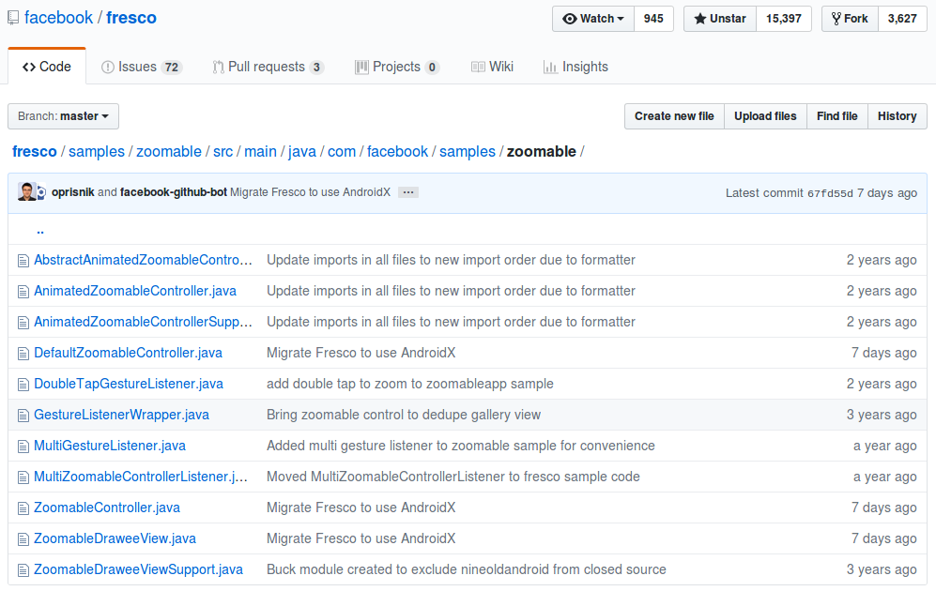The width and height of the screenshot is (936, 591).
Task: Open oprisnik author profile link
Action: 73,192
